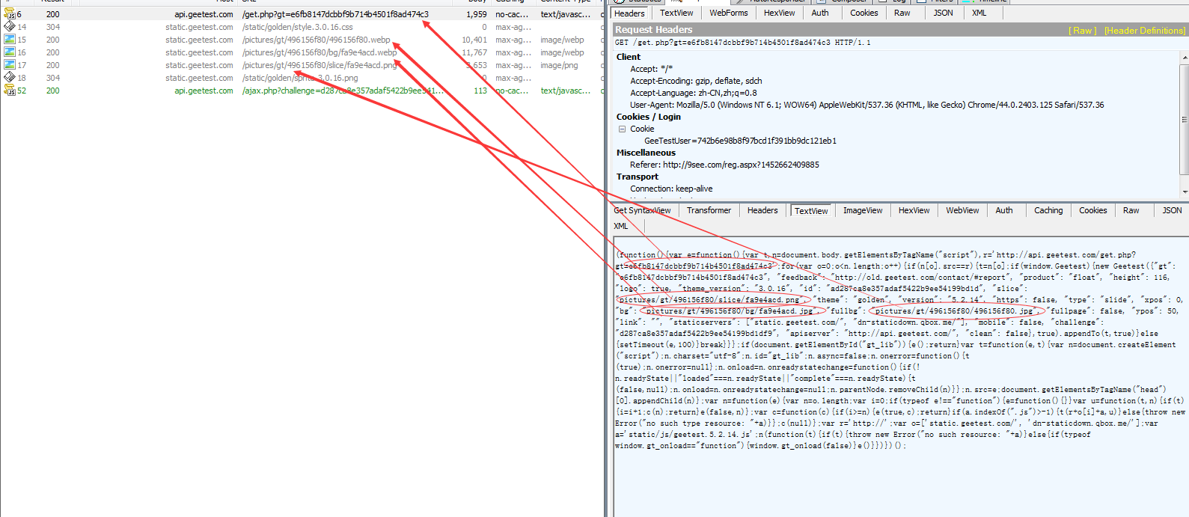Viewport: 1189px width, 517px height.
Task: Click the headers scrollbar up arrow
Action: [1184, 58]
